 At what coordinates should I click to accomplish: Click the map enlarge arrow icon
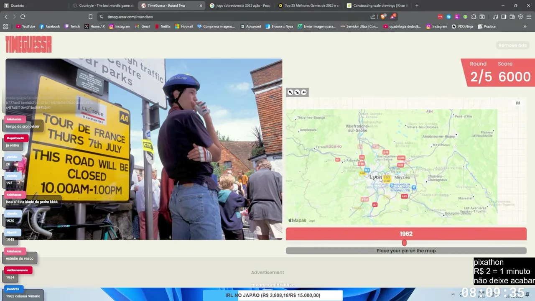[x=290, y=92]
